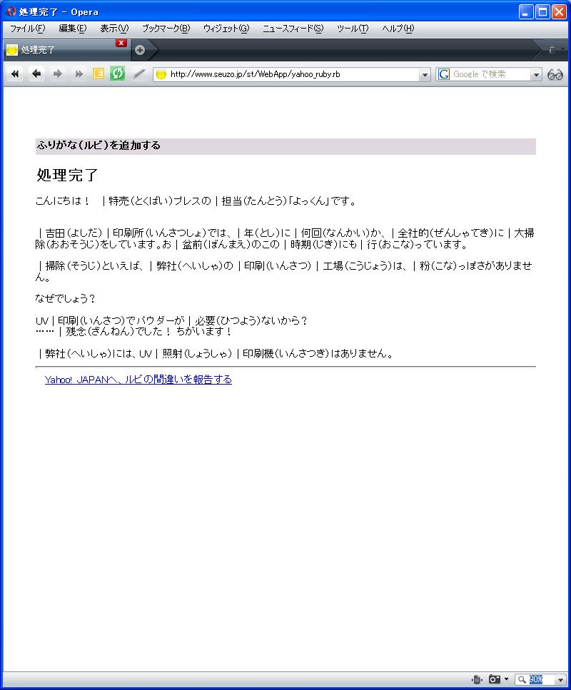571x690 pixels.
Task: Expand the address bar history dropdown
Action: click(x=425, y=75)
